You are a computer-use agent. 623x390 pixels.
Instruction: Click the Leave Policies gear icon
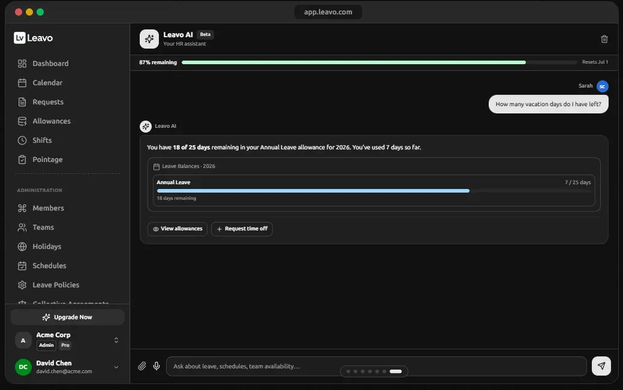(x=22, y=284)
